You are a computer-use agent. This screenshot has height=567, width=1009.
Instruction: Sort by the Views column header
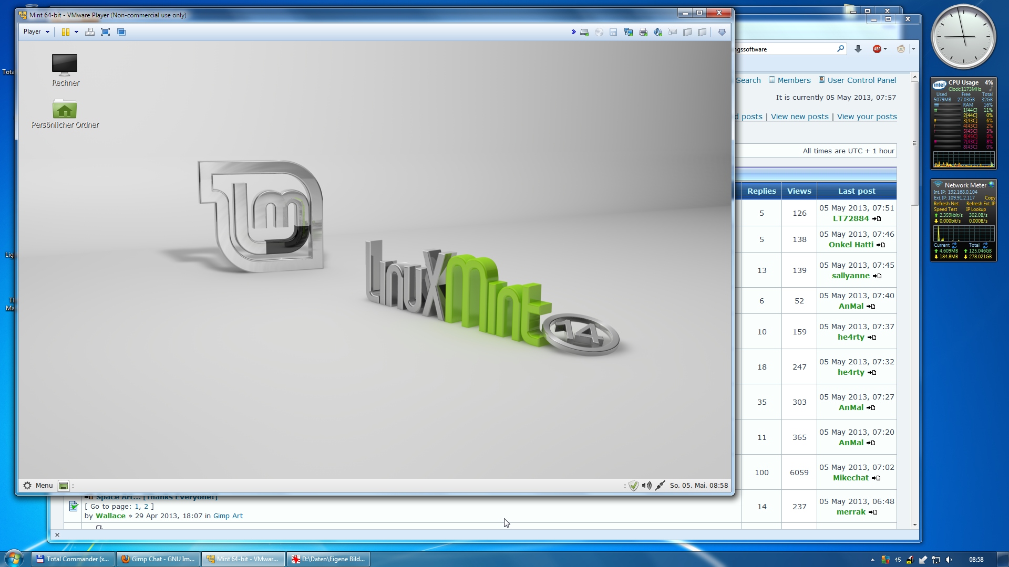799,191
